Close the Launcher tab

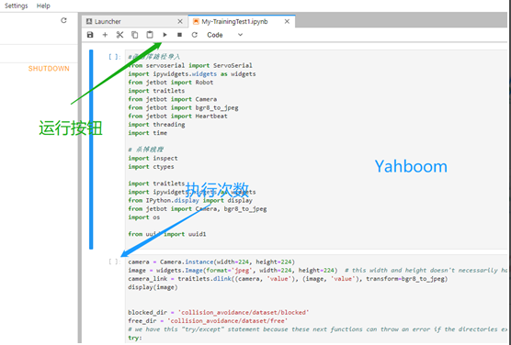[x=180, y=21]
